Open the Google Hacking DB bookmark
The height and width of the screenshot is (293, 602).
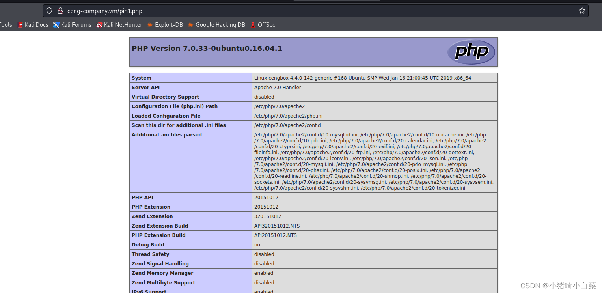click(216, 25)
